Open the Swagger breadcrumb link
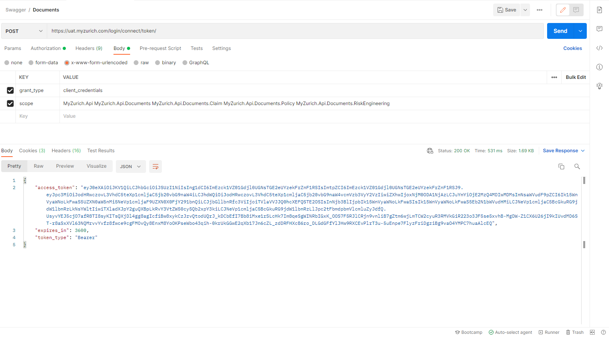Image resolution: width=609 pixels, height=337 pixels. 16,10
